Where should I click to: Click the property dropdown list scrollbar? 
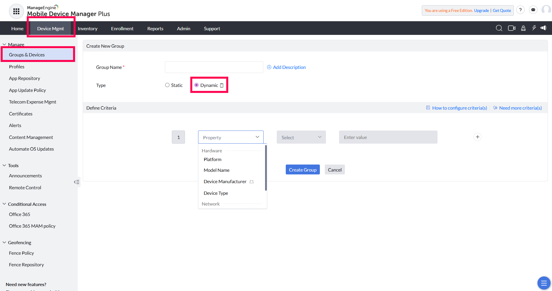[x=266, y=168]
